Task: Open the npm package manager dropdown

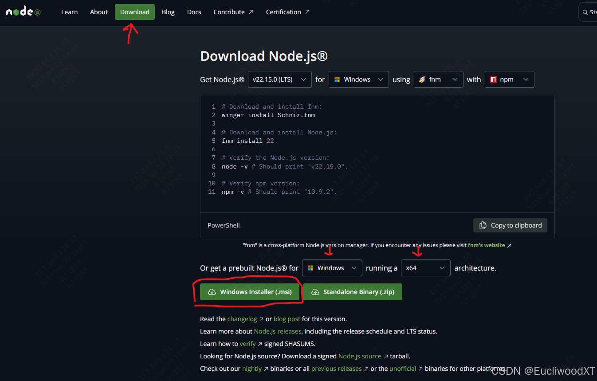Action: pyautogui.click(x=510, y=79)
